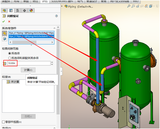Open the DisplayManager color ball tab
Image resolution: width=160 pixels, height=129 pixels.
pyautogui.click(x=31, y=11)
